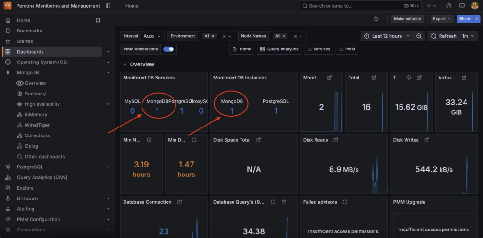Viewport: 483px width, 238px height.
Task: Open Explore in sidebar
Action: (x=25, y=188)
